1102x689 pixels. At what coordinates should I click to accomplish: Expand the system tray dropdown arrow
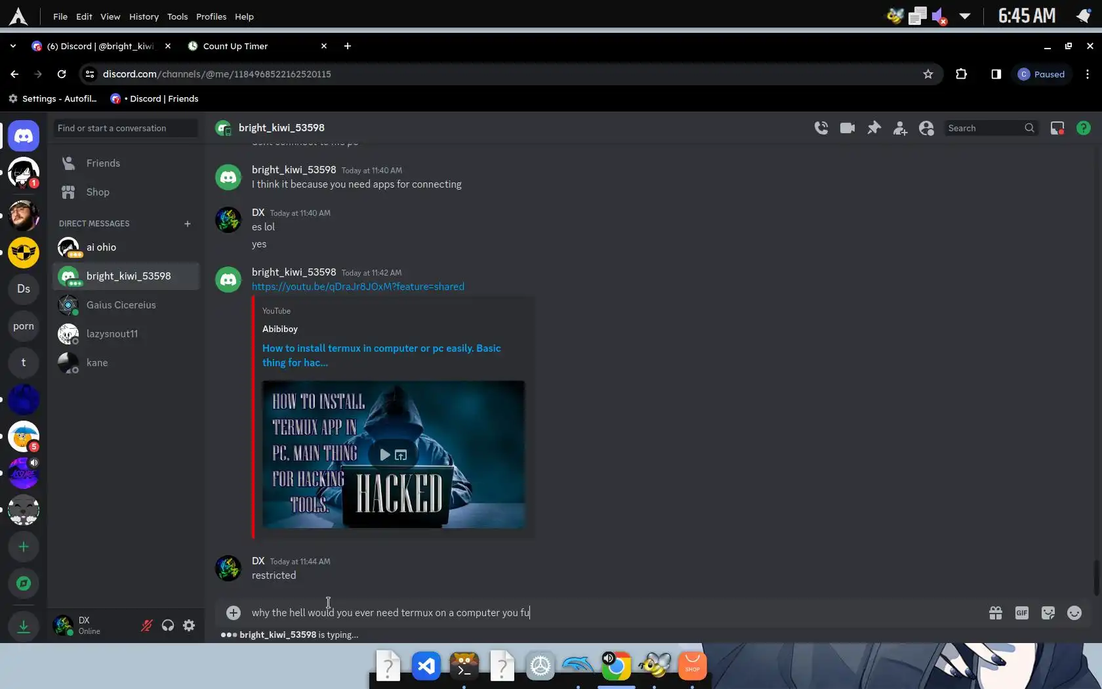(965, 16)
